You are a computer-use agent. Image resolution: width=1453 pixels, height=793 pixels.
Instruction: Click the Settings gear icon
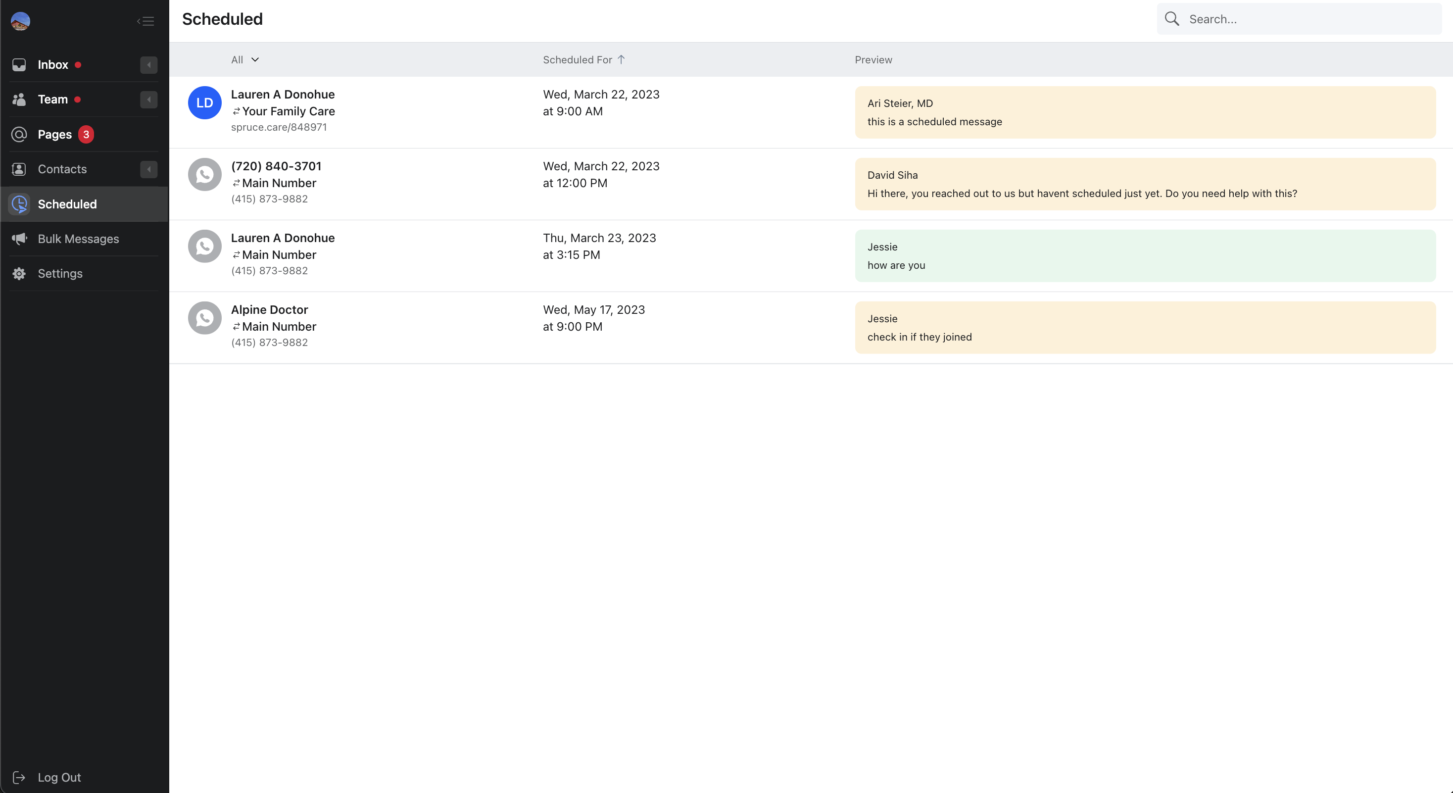pos(19,274)
